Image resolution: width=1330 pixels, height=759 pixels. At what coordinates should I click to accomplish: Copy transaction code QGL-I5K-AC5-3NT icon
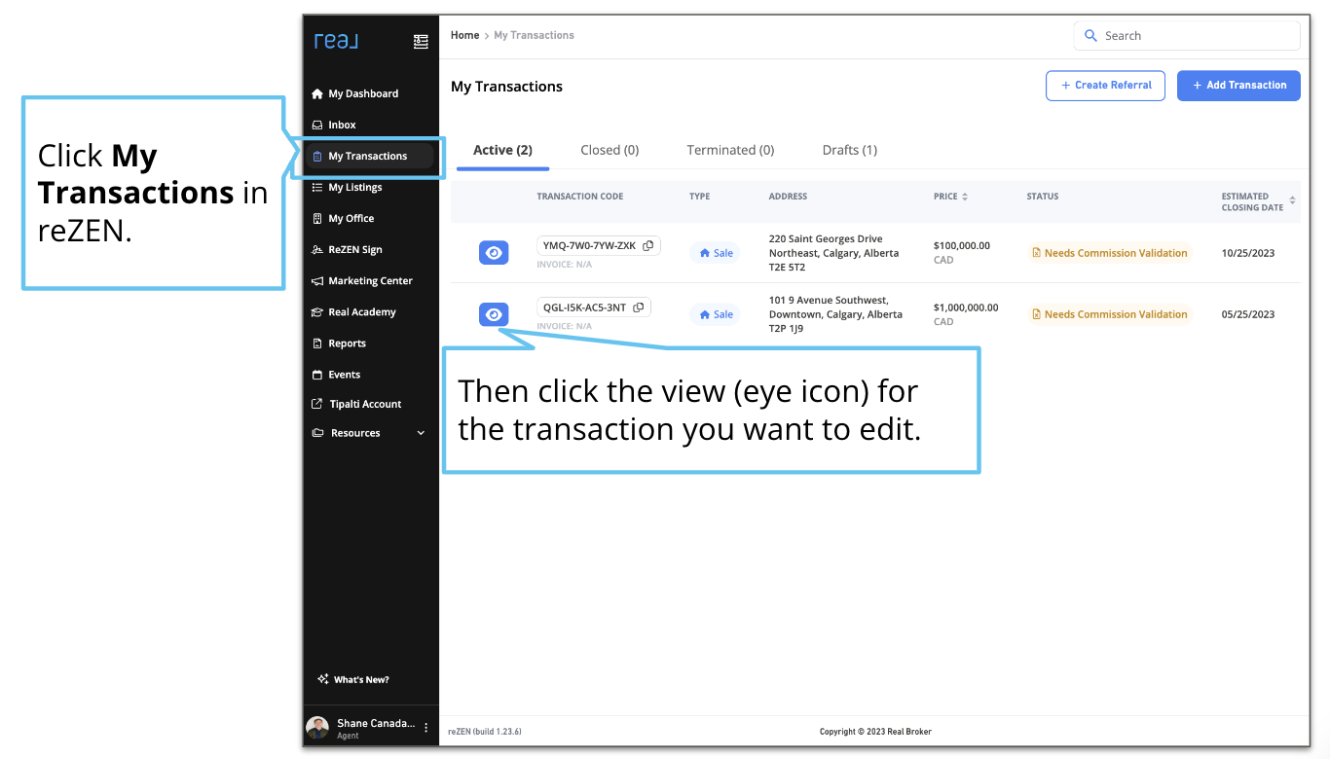coord(638,307)
